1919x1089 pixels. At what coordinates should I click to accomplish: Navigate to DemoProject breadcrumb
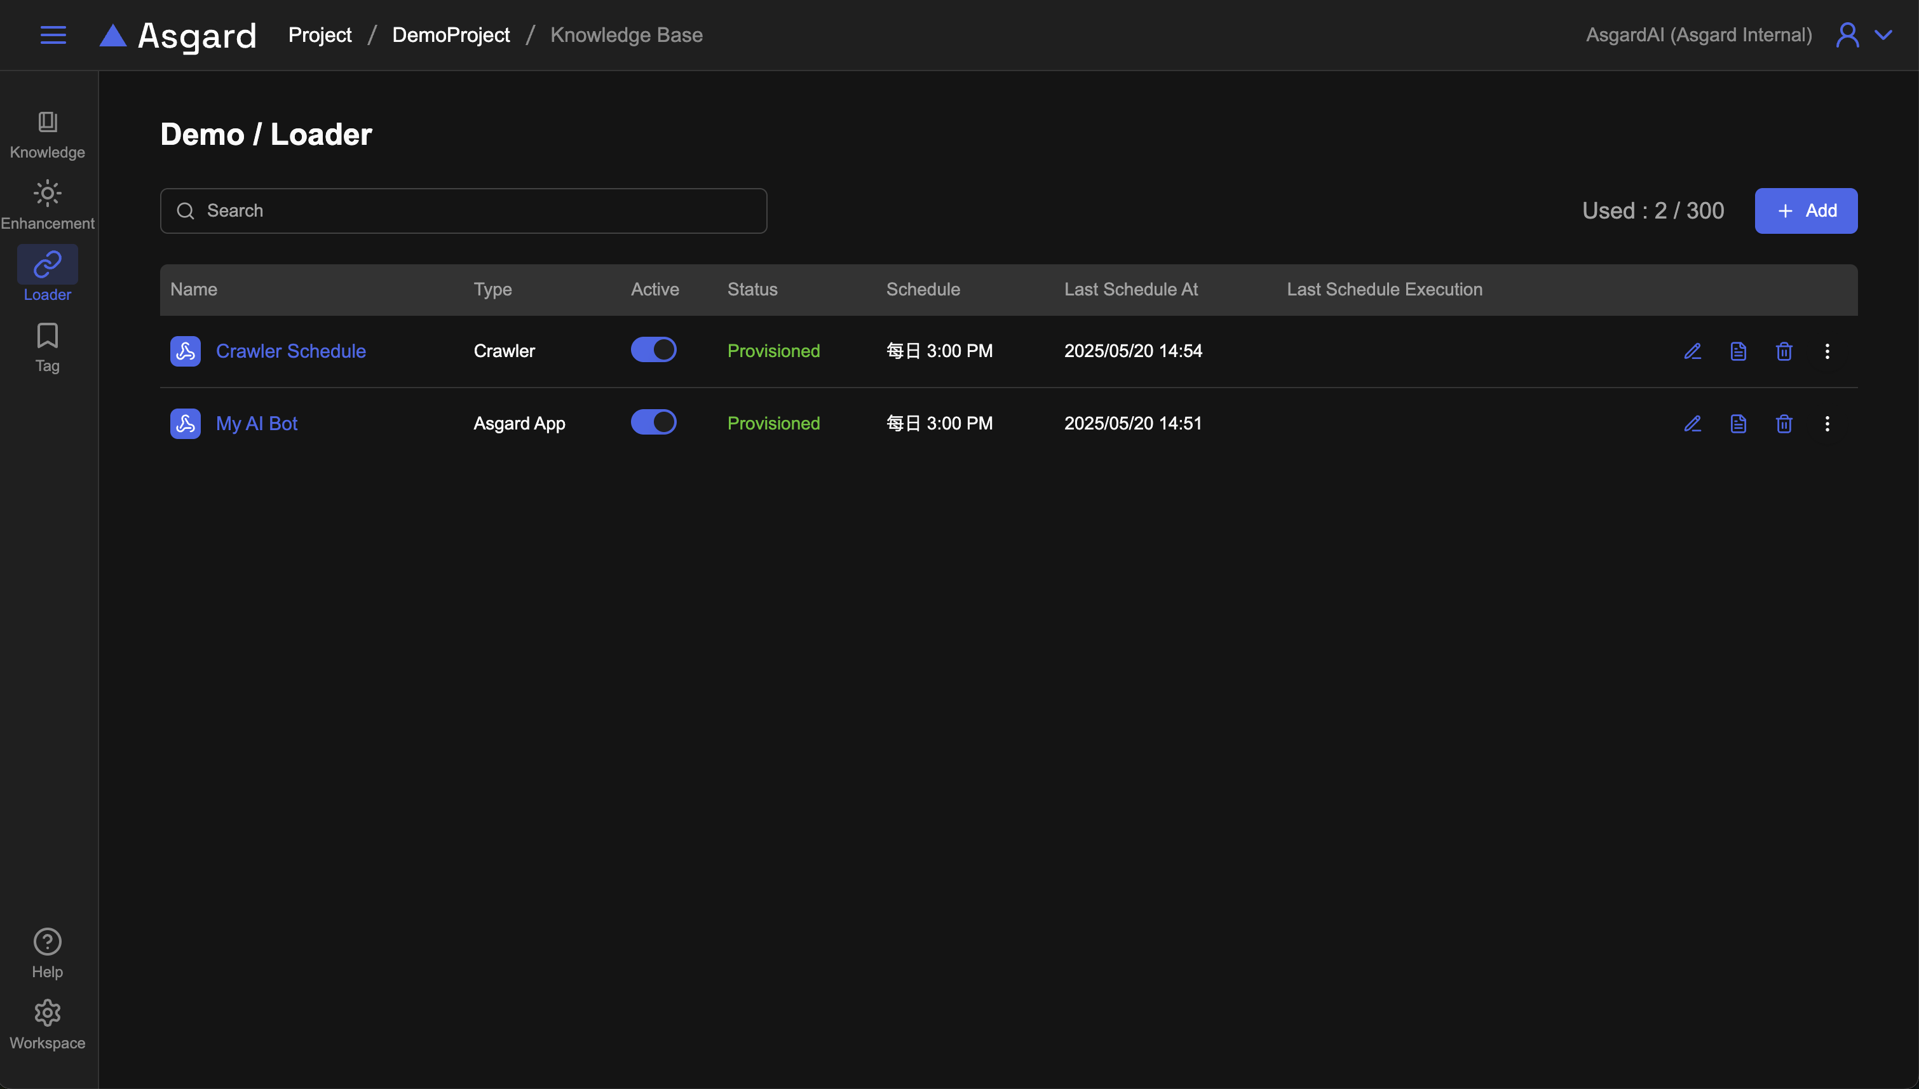pos(451,35)
